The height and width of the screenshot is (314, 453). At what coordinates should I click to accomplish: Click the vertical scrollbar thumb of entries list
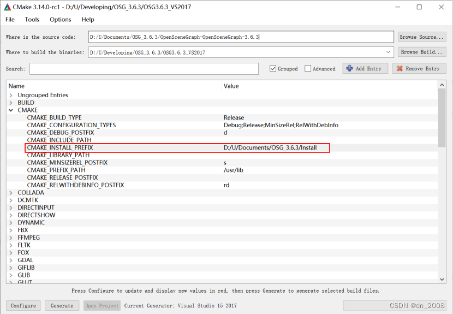(442, 117)
